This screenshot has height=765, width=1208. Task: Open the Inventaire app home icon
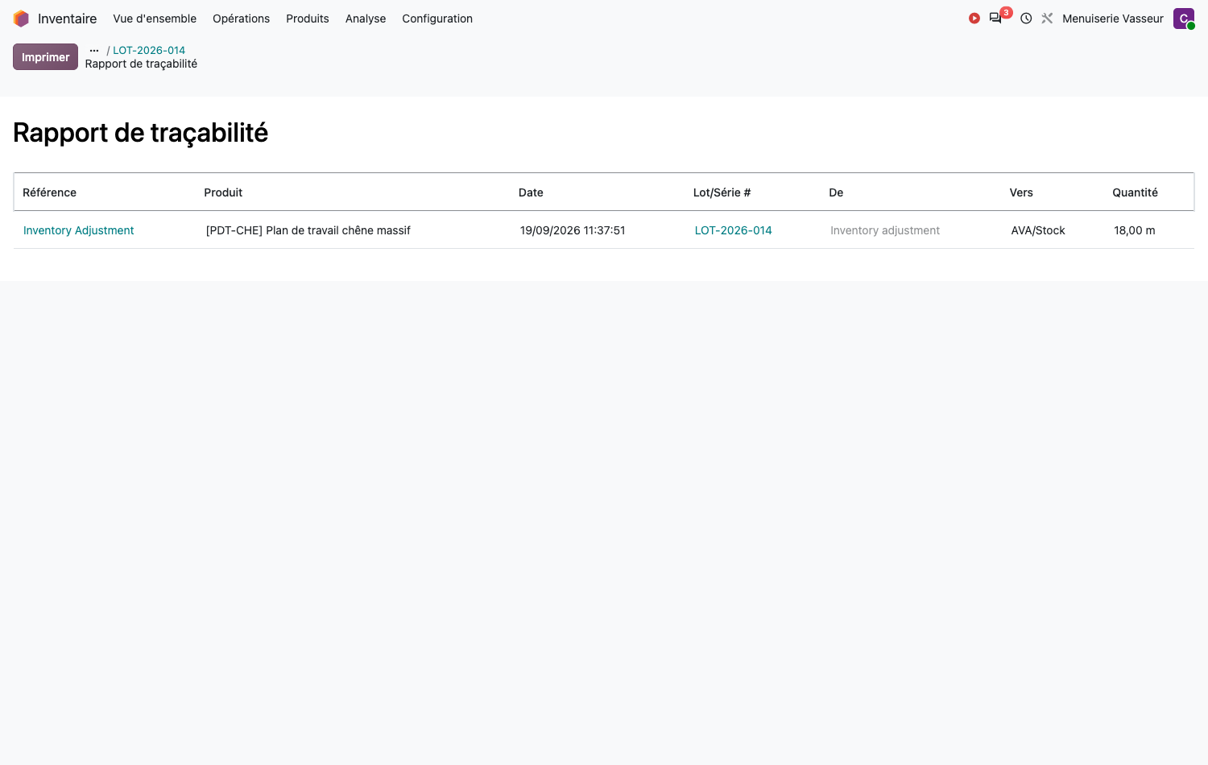point(21,19)
